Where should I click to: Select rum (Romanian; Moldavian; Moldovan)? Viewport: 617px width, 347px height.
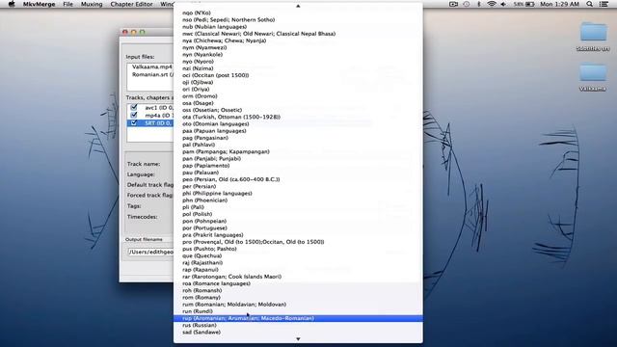[298, 305]
